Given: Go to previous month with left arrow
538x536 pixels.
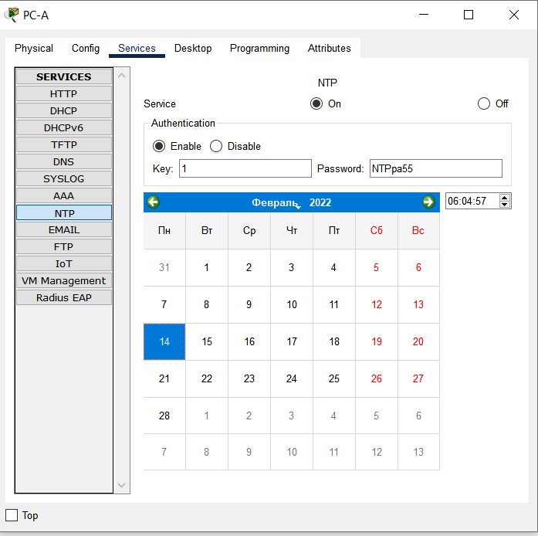Looking at the screenshot, I should click(x=153, y=202).
